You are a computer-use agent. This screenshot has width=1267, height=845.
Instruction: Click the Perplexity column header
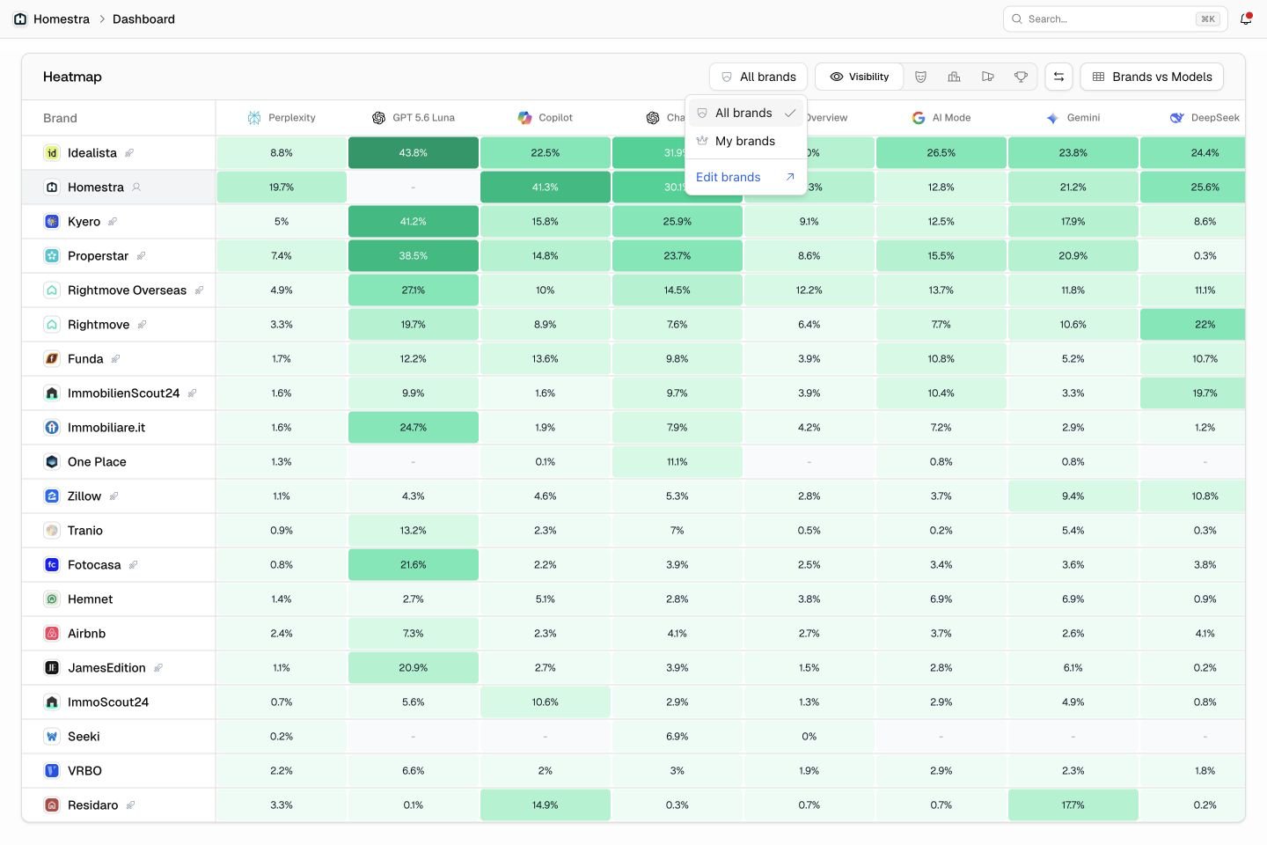(x=282, y=118)
